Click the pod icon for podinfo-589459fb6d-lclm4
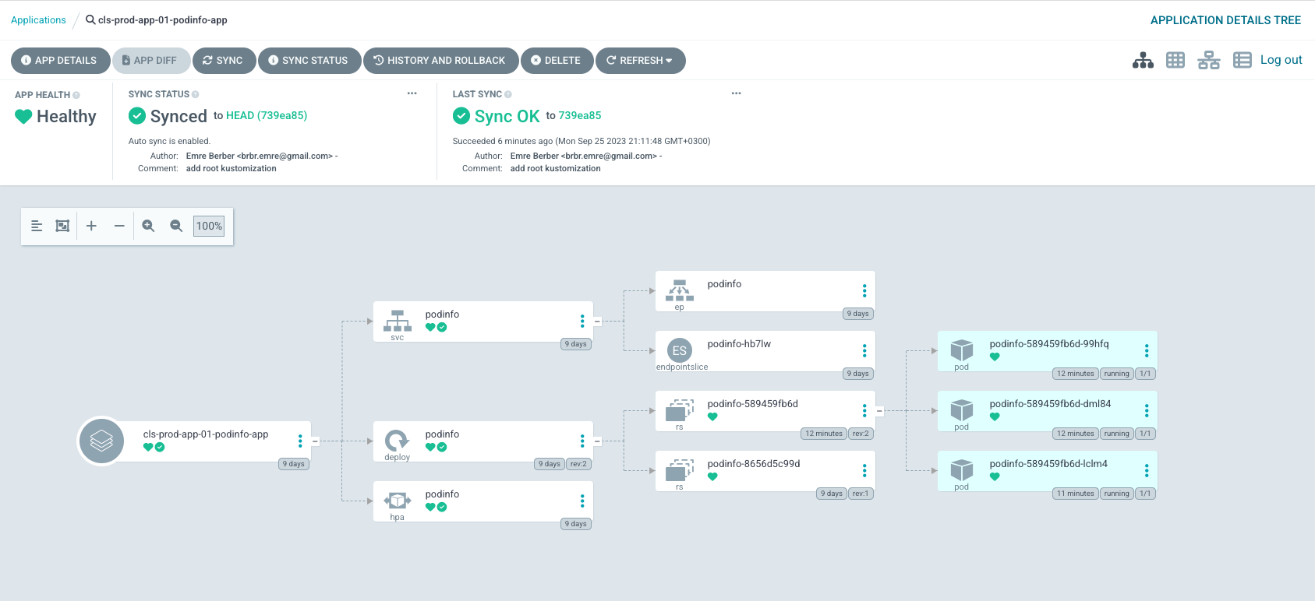Viewport: 1315px width, 601px height. (962, 469)
